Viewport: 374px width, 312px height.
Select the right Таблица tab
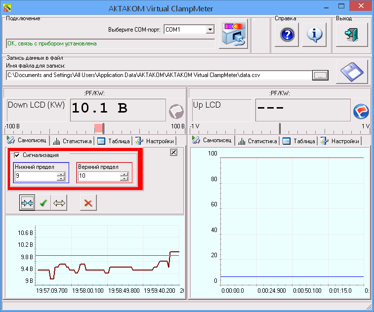(x=299, y=141)
